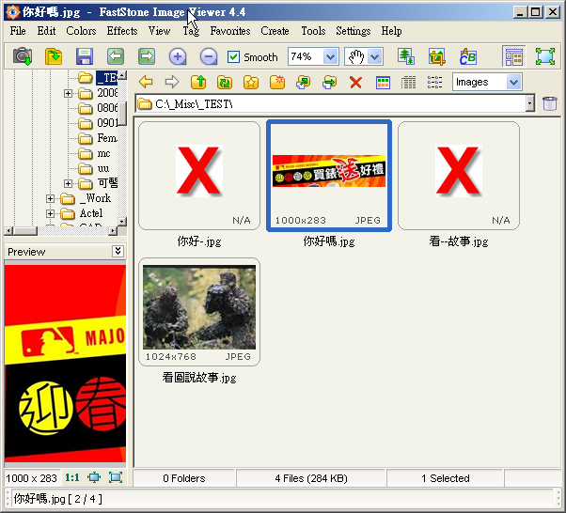Image resolution: width=566 pixels, height=513 pixels.
Task: Select the 看--故事.jpg thumbnail
Action: tap(459, 176)
